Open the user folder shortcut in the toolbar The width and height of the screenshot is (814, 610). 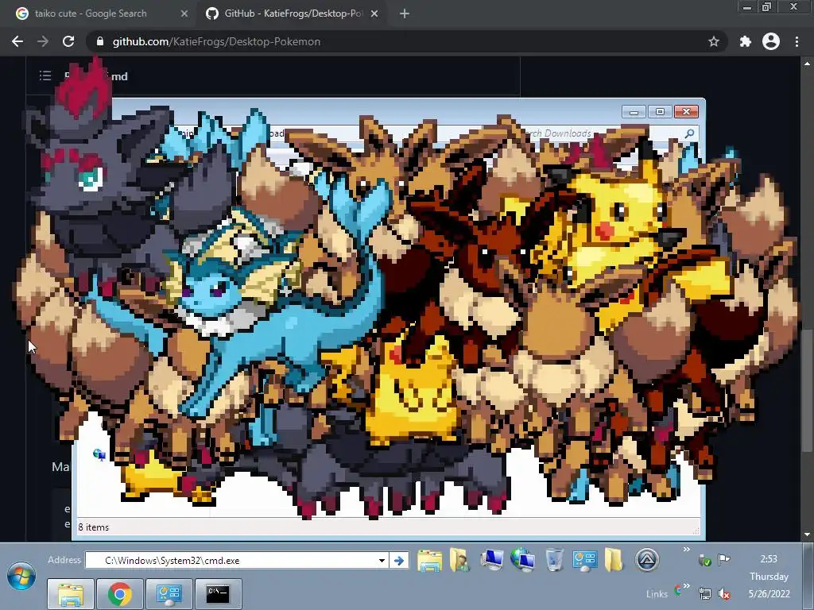[x=459, y=560]
